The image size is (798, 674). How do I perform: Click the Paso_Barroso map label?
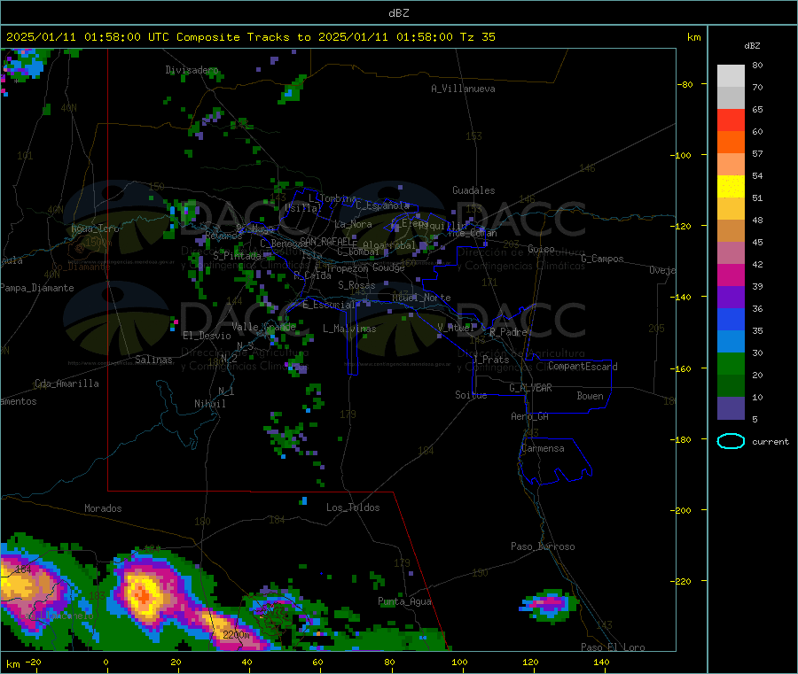tap(543, 546)
